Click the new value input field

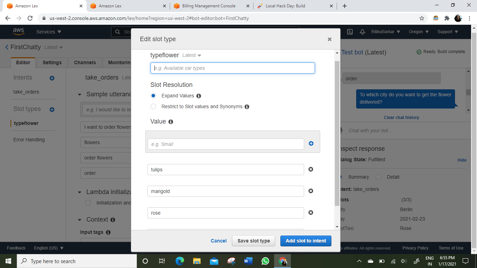(226, 144)
